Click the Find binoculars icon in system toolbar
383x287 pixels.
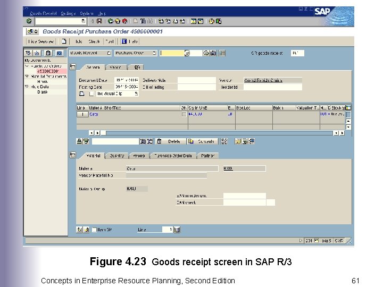143,21
